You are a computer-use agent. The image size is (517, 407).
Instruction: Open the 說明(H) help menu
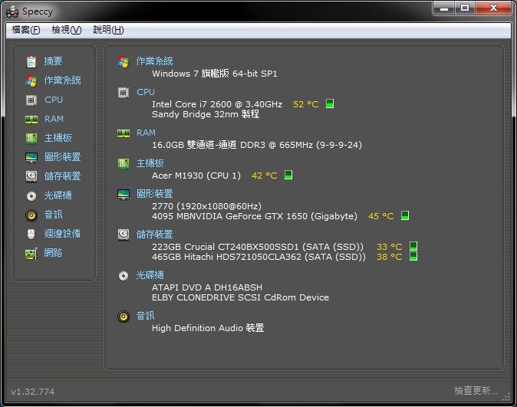tap(107, 30)
